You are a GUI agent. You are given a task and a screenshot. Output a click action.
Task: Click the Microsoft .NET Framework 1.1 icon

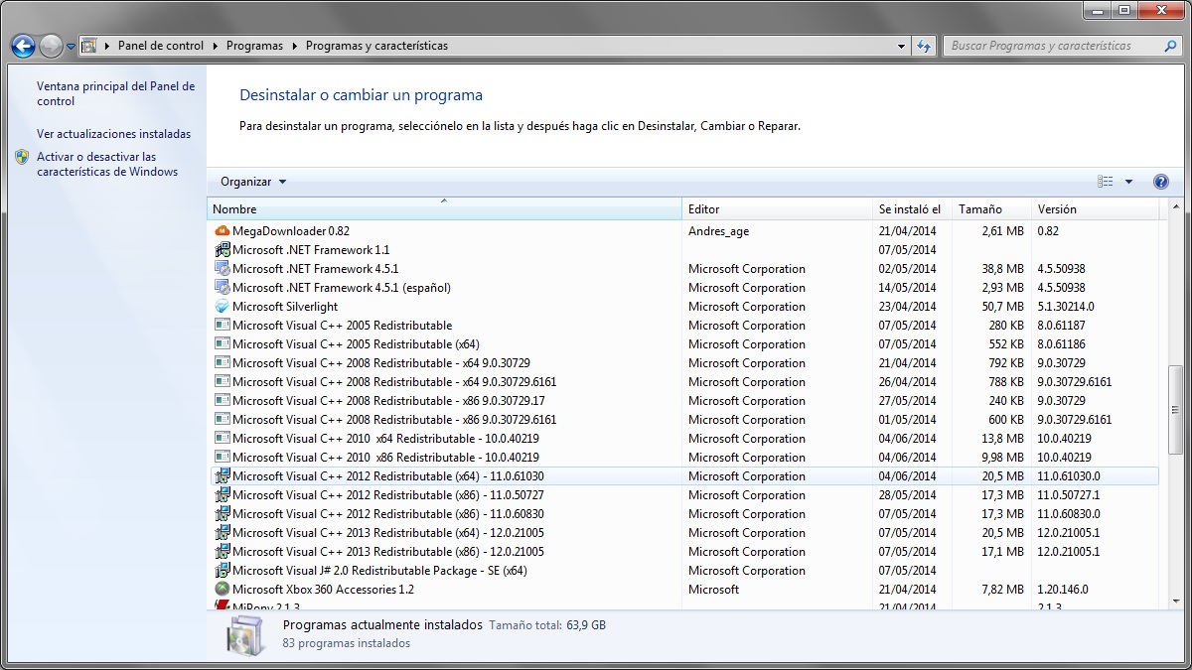click(223, 250)
